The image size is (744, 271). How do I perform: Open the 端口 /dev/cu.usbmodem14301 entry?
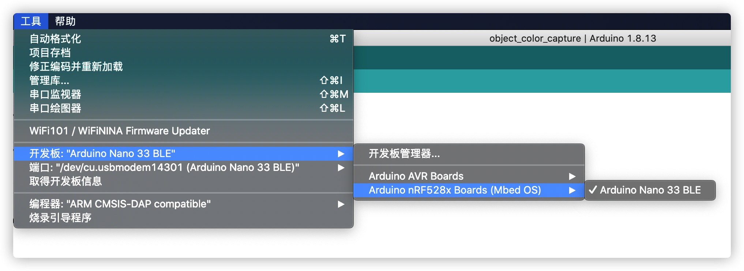183,167
